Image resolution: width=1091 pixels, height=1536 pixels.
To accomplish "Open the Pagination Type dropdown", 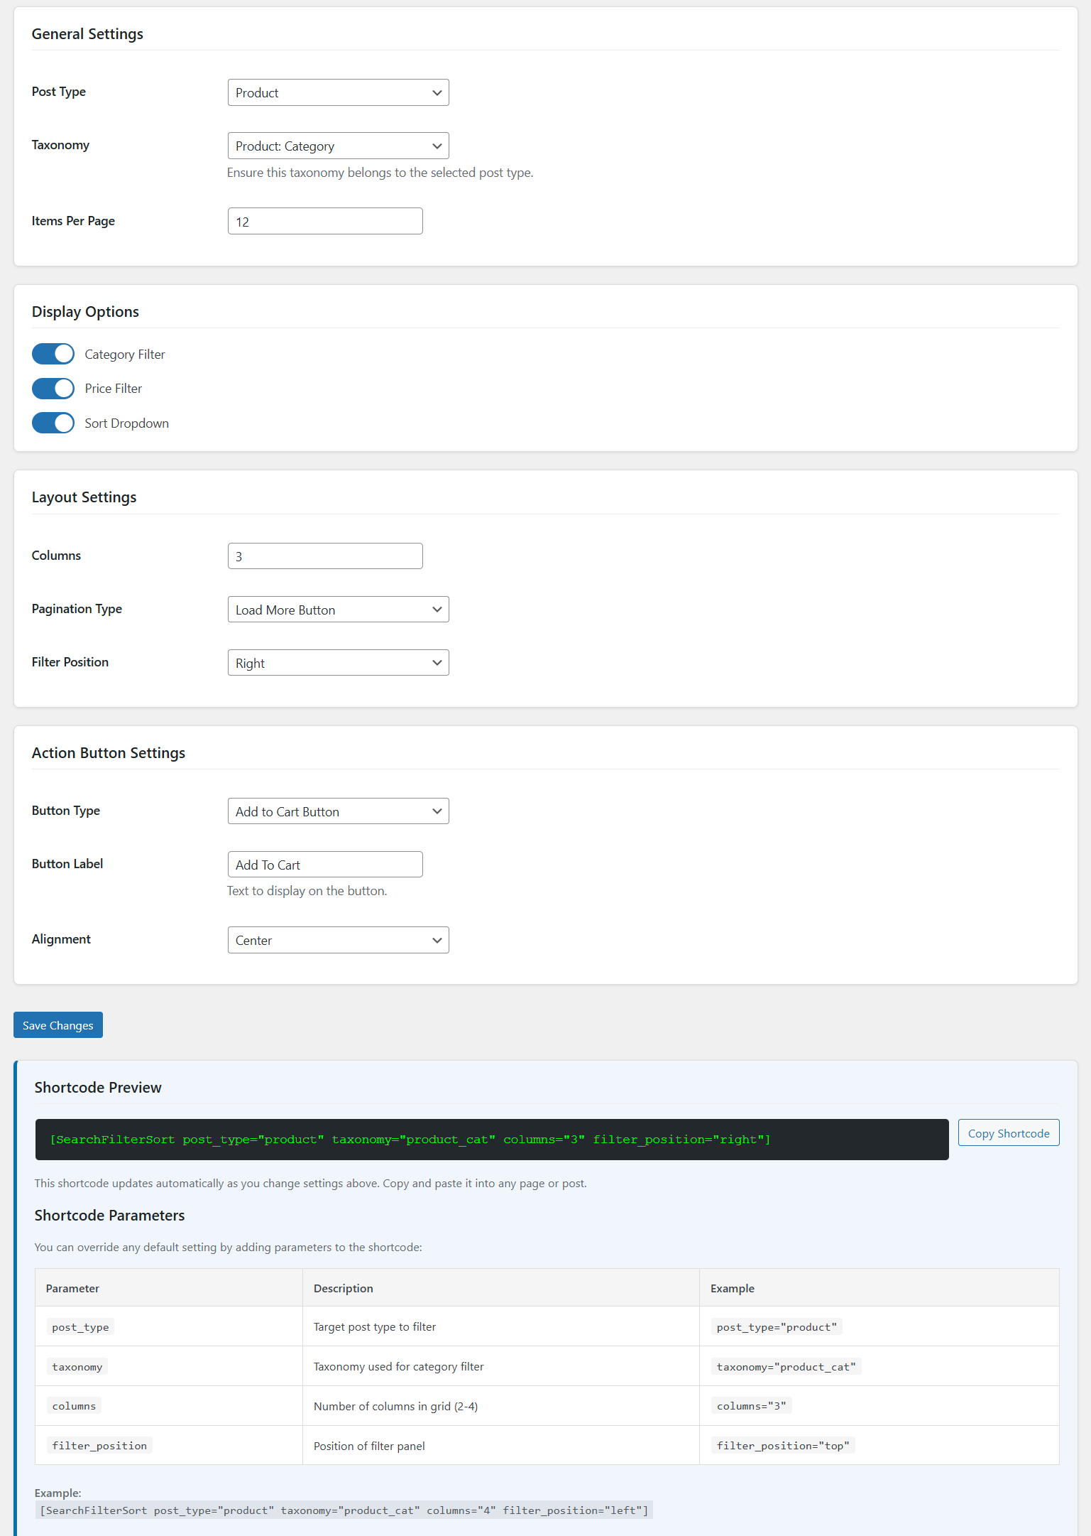I will [338, 610].
